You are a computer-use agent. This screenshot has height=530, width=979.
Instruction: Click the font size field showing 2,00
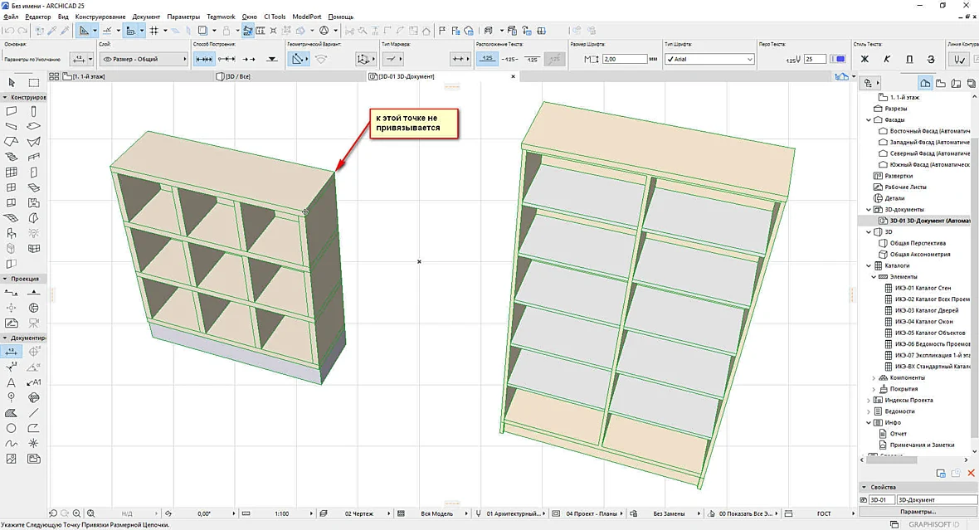tap(625, 60)
